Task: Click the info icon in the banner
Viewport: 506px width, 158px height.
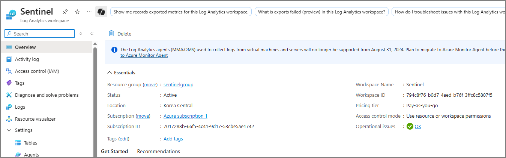Action: (x=114, y=49)
